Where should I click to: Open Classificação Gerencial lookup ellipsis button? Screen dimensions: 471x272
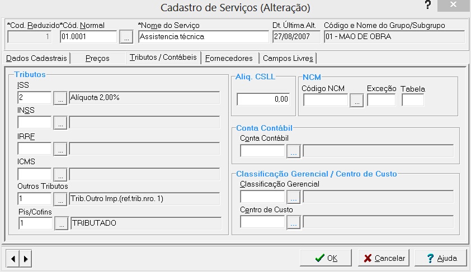click(x=294, y=197)
